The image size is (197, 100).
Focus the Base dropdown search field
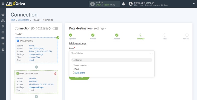112,60
